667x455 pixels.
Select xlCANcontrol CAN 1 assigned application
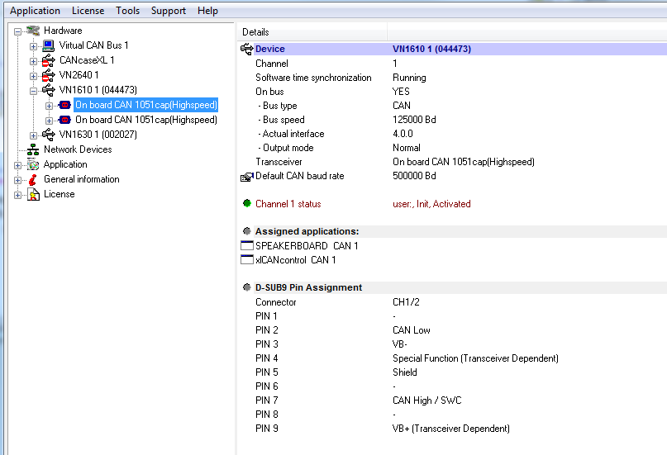click(296, 260)
